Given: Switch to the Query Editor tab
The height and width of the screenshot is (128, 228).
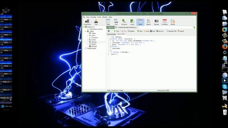Looking at the screenshot, I should (x=121, y=34).
